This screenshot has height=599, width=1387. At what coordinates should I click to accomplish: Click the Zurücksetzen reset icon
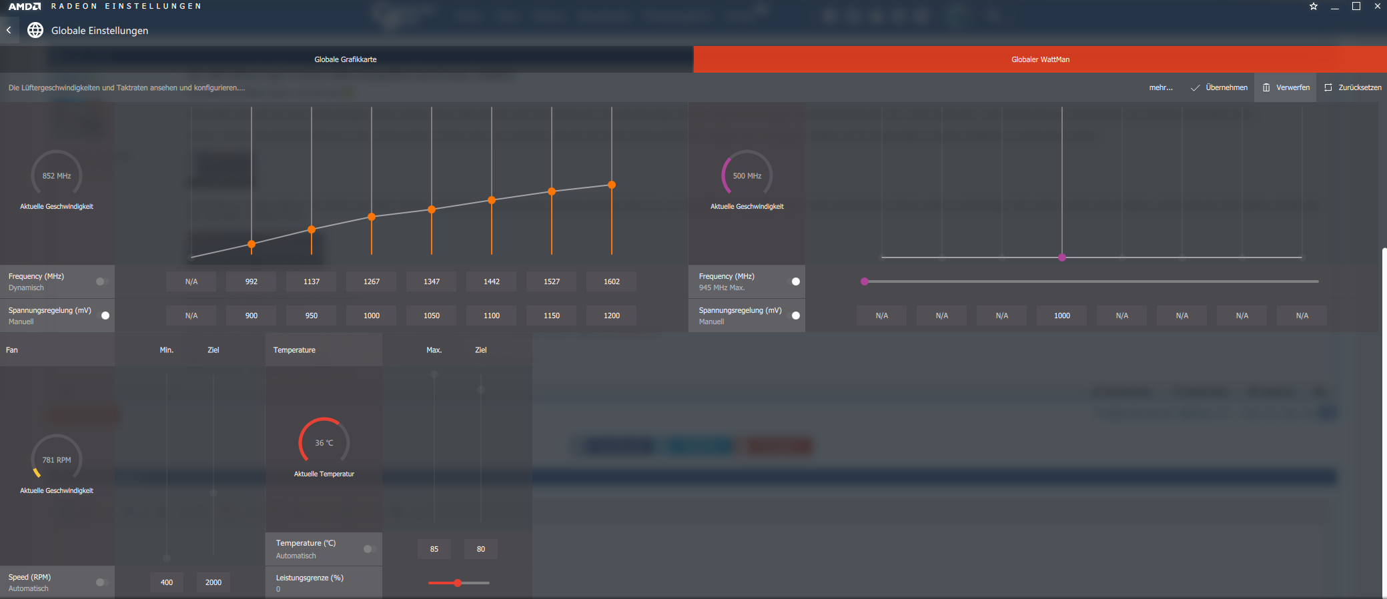click(x=1328, y=87)
